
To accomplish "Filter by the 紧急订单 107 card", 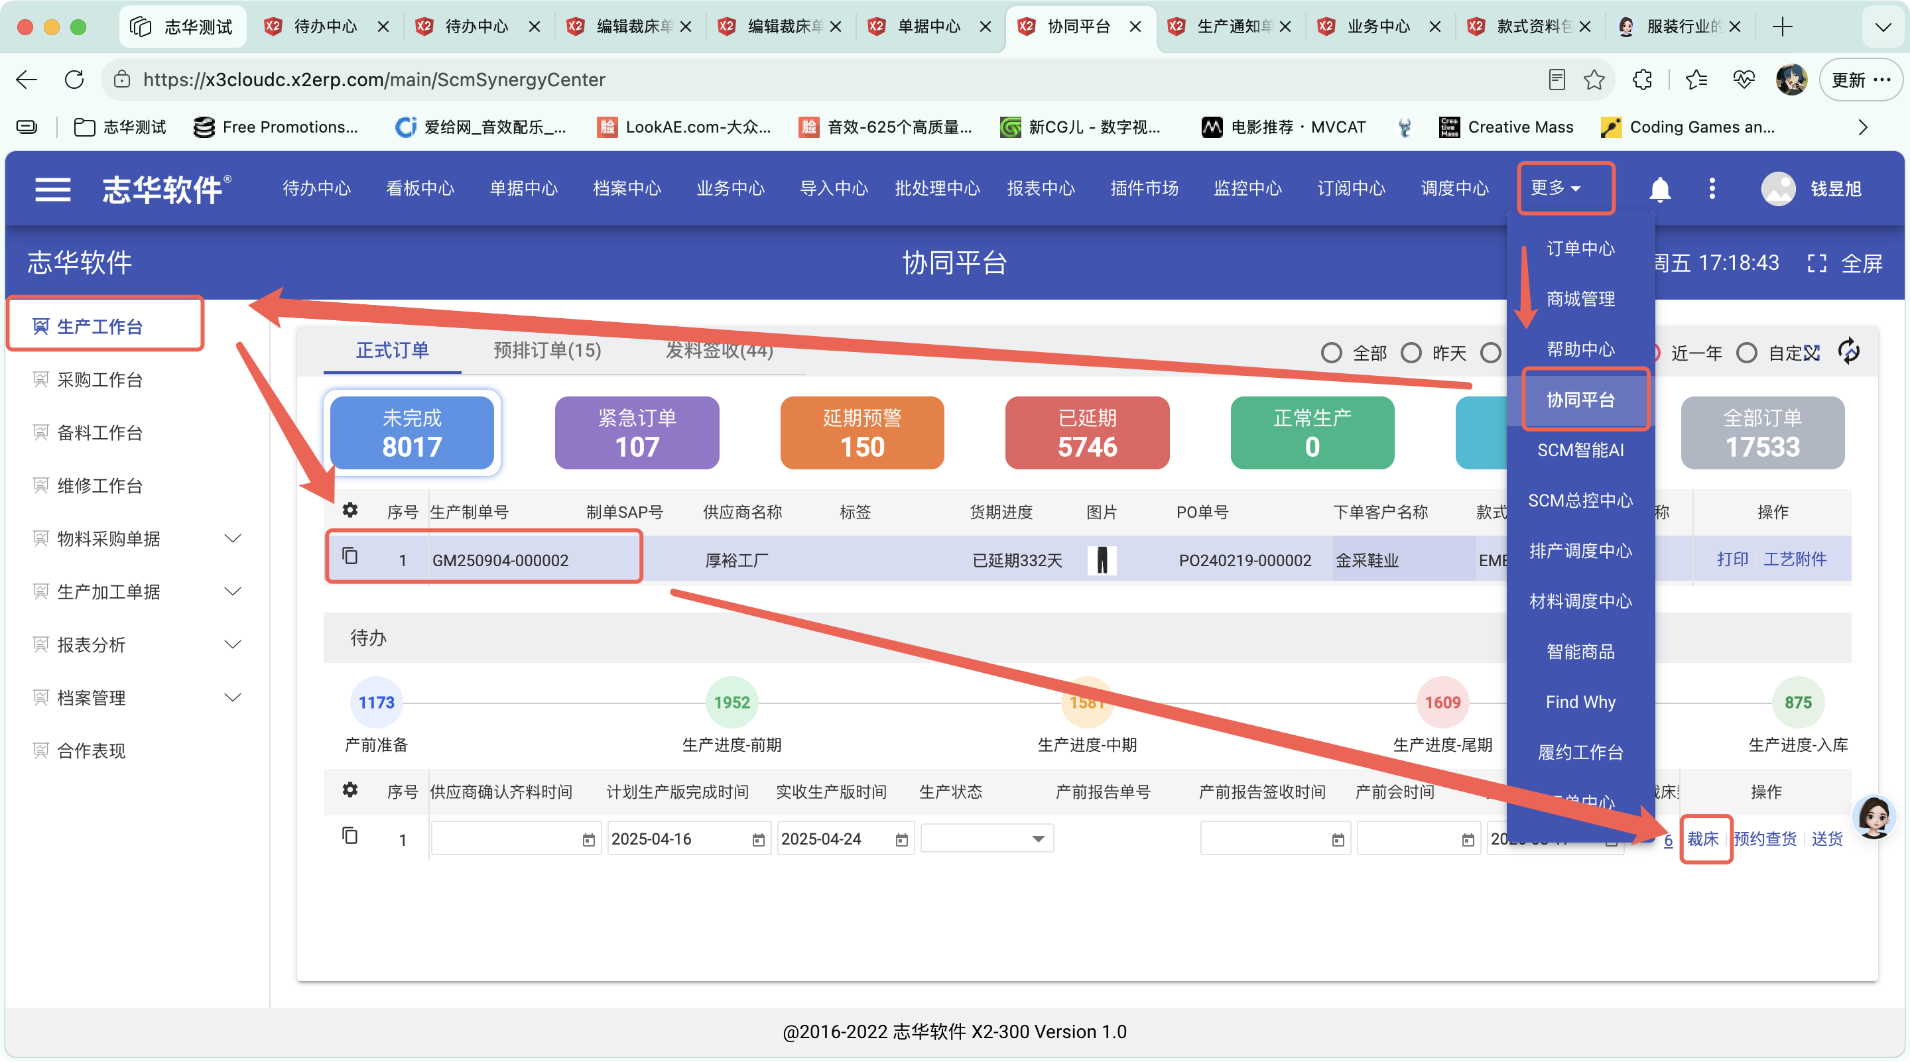I will (x=637, y=432).
